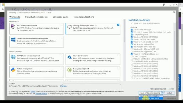Select 'Download all, then install' option
This screenshot has width=183, height=103.
[x=151, y=98]
